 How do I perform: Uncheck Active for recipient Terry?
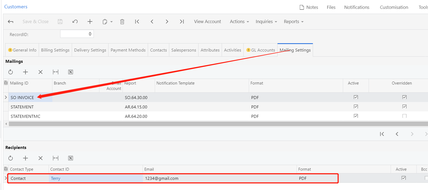pyautogui.click(x=404, y=178)
